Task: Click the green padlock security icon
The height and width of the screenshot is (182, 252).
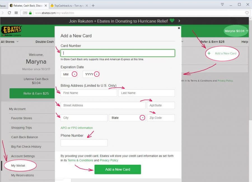Action: tap(30, 13)
